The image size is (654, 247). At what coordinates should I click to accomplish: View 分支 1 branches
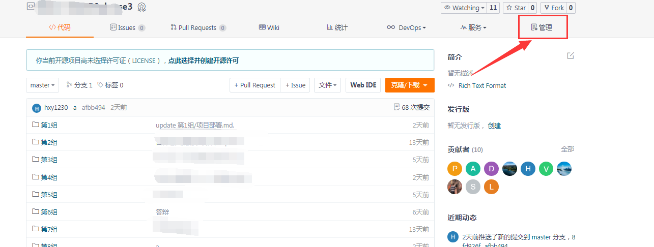80,85
